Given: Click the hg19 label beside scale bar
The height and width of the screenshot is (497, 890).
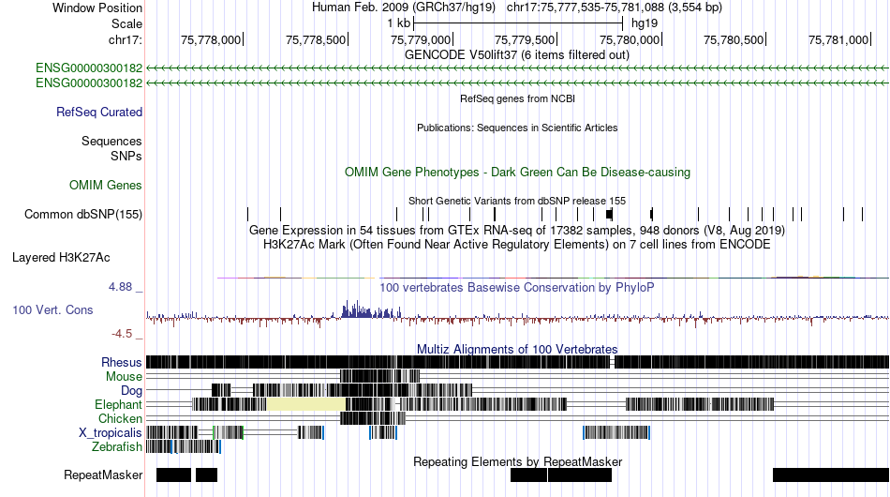Looking at the screenshot, I should (645, 23).
